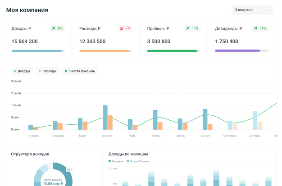Click the 52% label on donut chart
This screenshot has width=282, height=186.
(70, 170)
